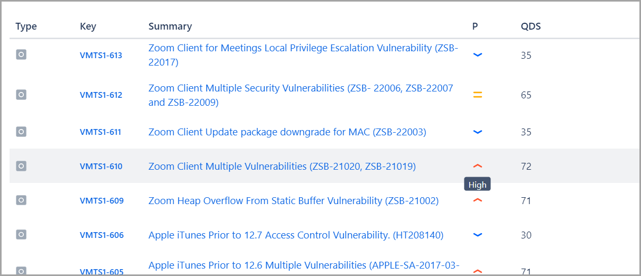Sort by the P priority column header
Image resolution: width=641 pixels, height=276 pixels.
coord(475,26)
